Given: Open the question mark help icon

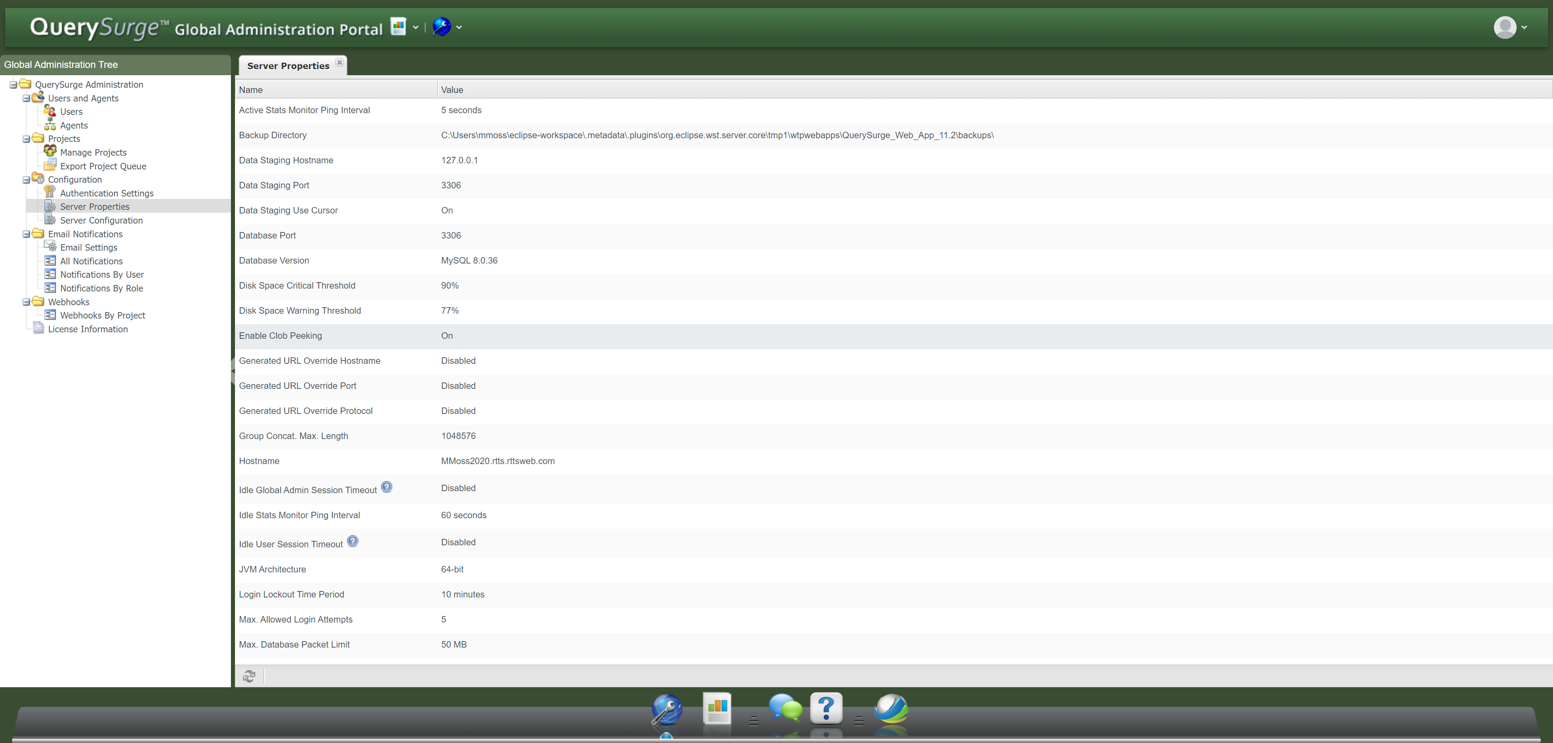Looking at the screenshot, I should coord(826,709).
